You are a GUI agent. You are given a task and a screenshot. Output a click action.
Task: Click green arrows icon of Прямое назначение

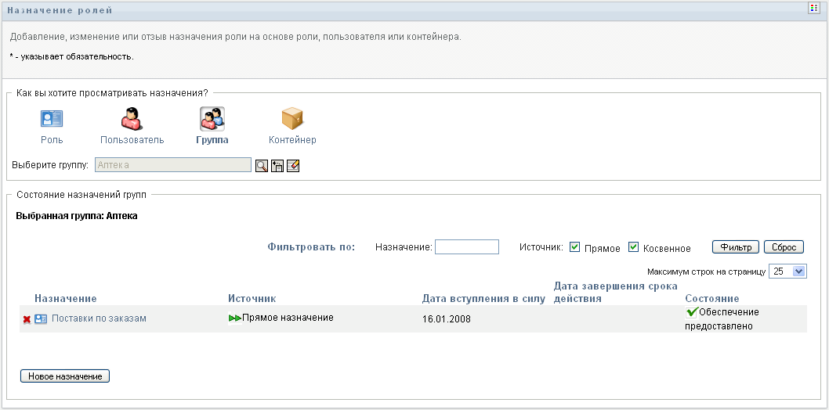pos(235,318)
